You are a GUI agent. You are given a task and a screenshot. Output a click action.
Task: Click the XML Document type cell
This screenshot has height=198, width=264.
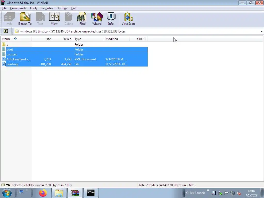(x=85, y=59)
